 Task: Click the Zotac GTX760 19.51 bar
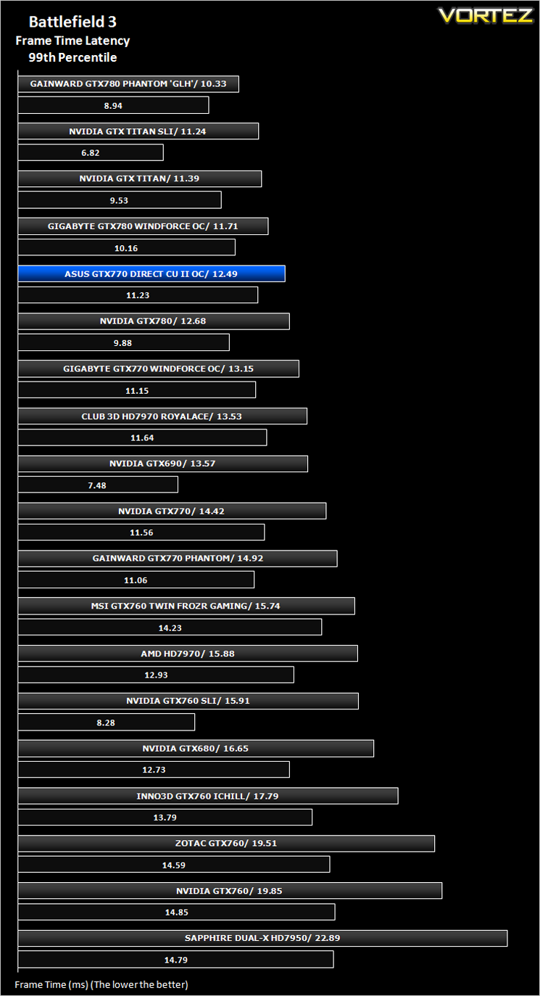pos(226,844)
